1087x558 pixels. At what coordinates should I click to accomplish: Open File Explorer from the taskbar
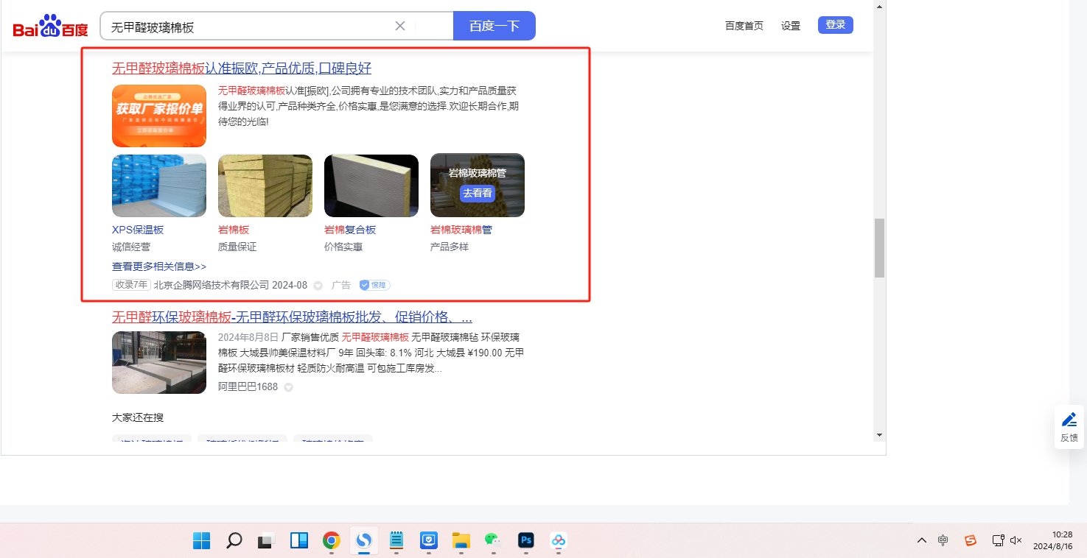coord(461,540)
